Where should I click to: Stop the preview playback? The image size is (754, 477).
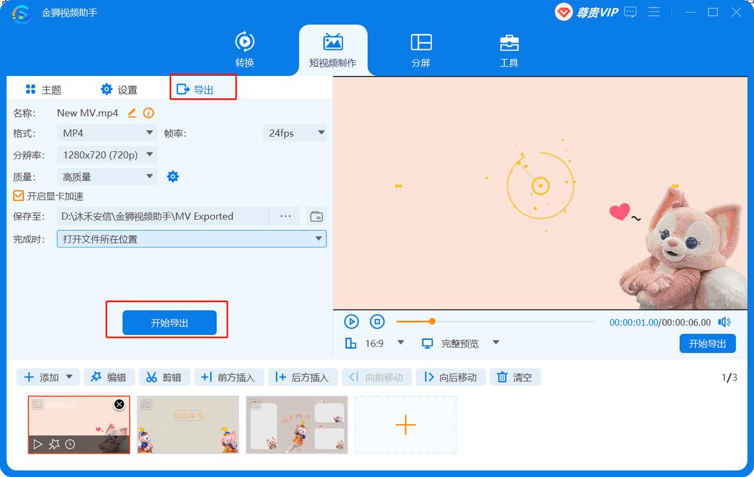tap(377, 322)
